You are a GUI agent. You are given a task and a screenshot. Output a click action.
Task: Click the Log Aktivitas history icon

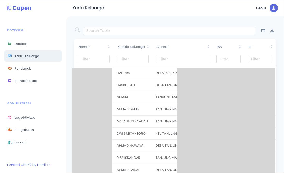(10, 117)
